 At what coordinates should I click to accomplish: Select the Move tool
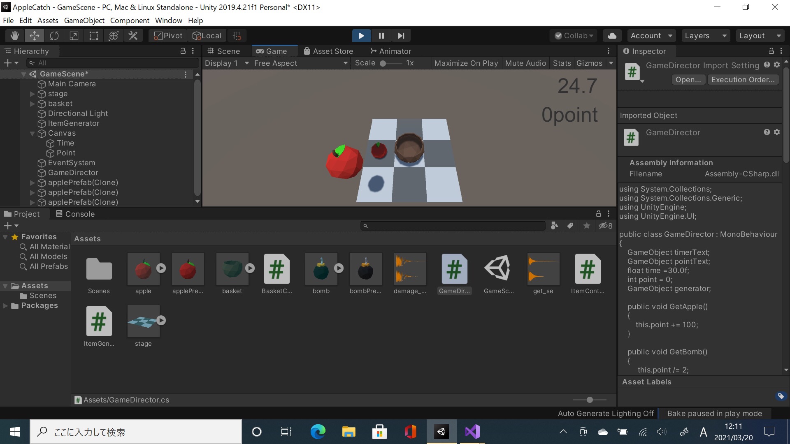click(x=35, y=36)
